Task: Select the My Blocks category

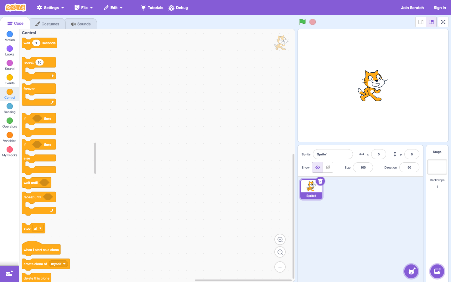Action: 10,152
